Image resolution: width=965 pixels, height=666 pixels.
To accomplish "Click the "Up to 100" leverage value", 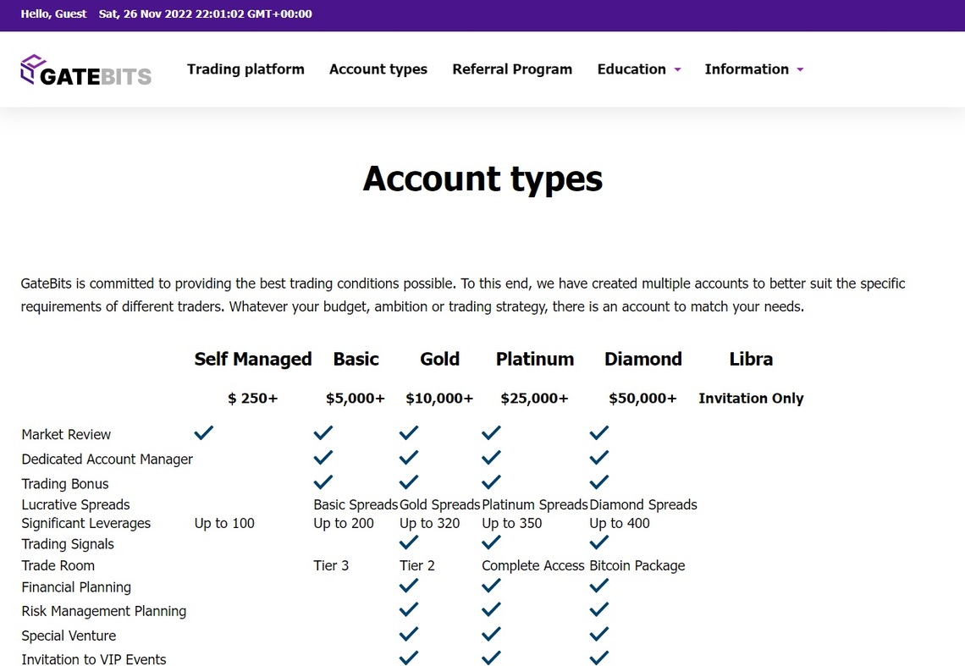I will pyautogui.click(x=224, y=523).
